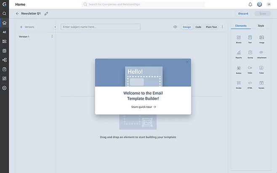Screen dimensions: 277x173
Task: Switch to Plain Text view
Action: click(x=211, y=27)
